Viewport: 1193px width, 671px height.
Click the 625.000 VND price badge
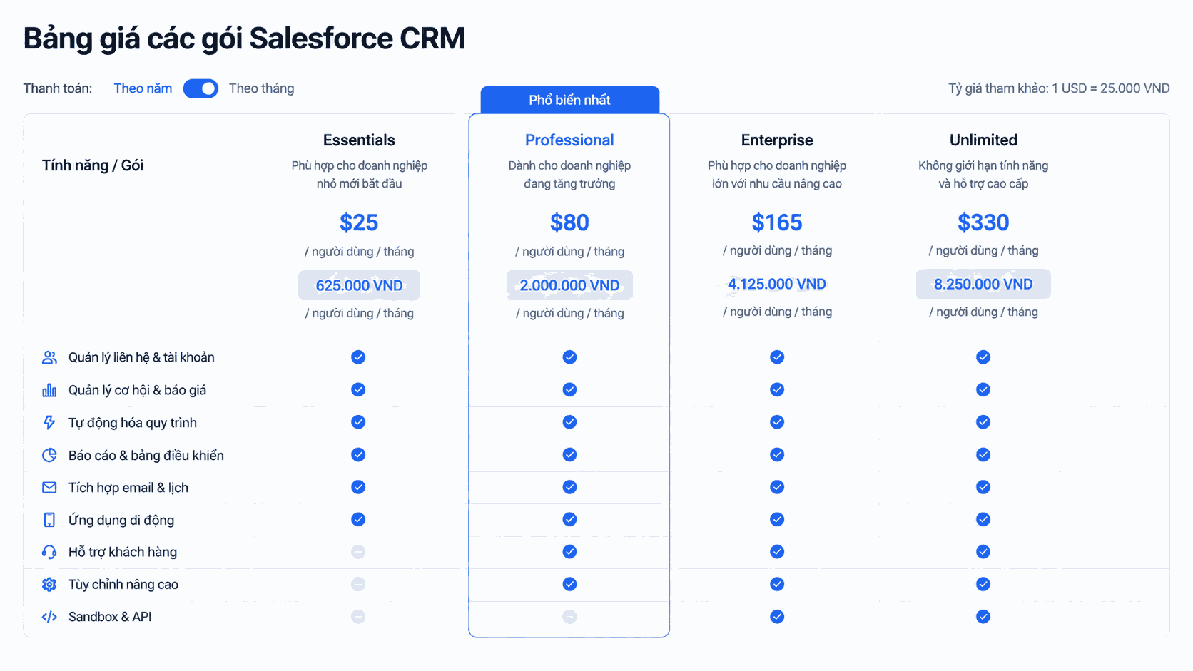coord(359,285)
